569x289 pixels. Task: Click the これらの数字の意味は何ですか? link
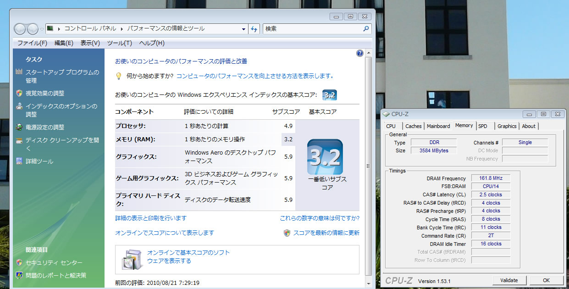tap(320, 218)
